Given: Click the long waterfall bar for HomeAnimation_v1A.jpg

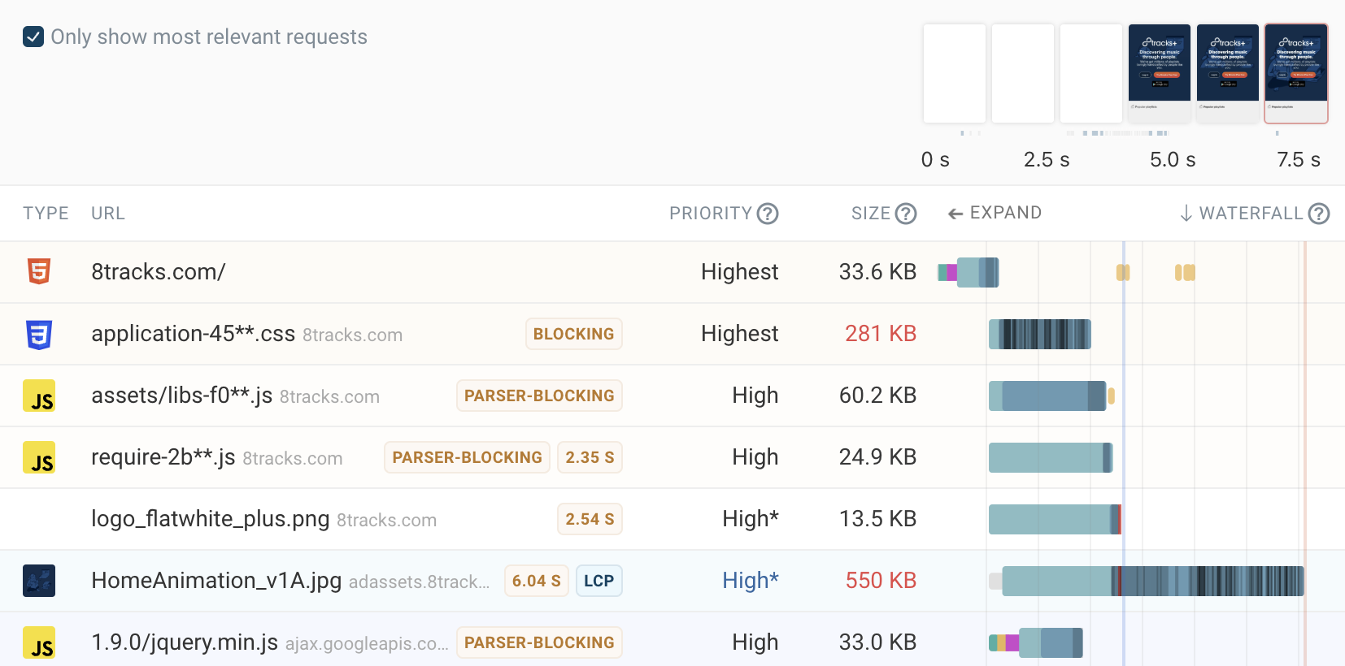Looking at the screenshot, I should pyautogui.click(x=1147, y=581).
